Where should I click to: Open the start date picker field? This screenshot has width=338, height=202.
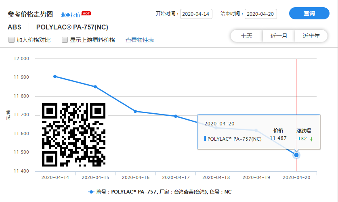pyautogui.click(x=196, y=14)
